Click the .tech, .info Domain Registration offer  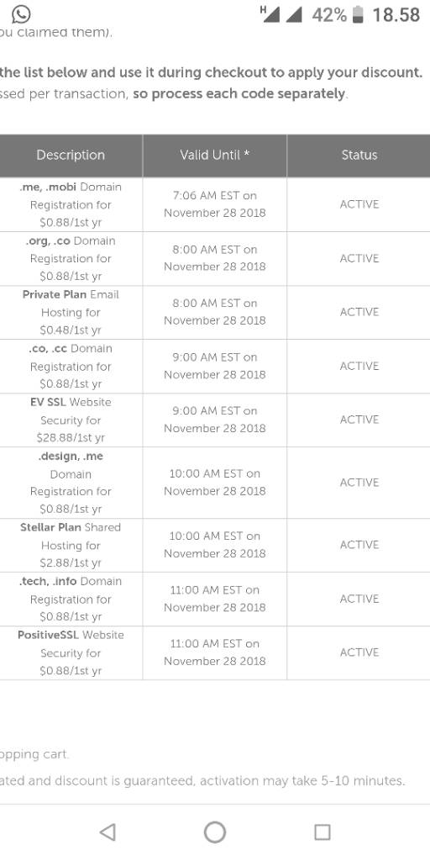[x=71, y=599]
